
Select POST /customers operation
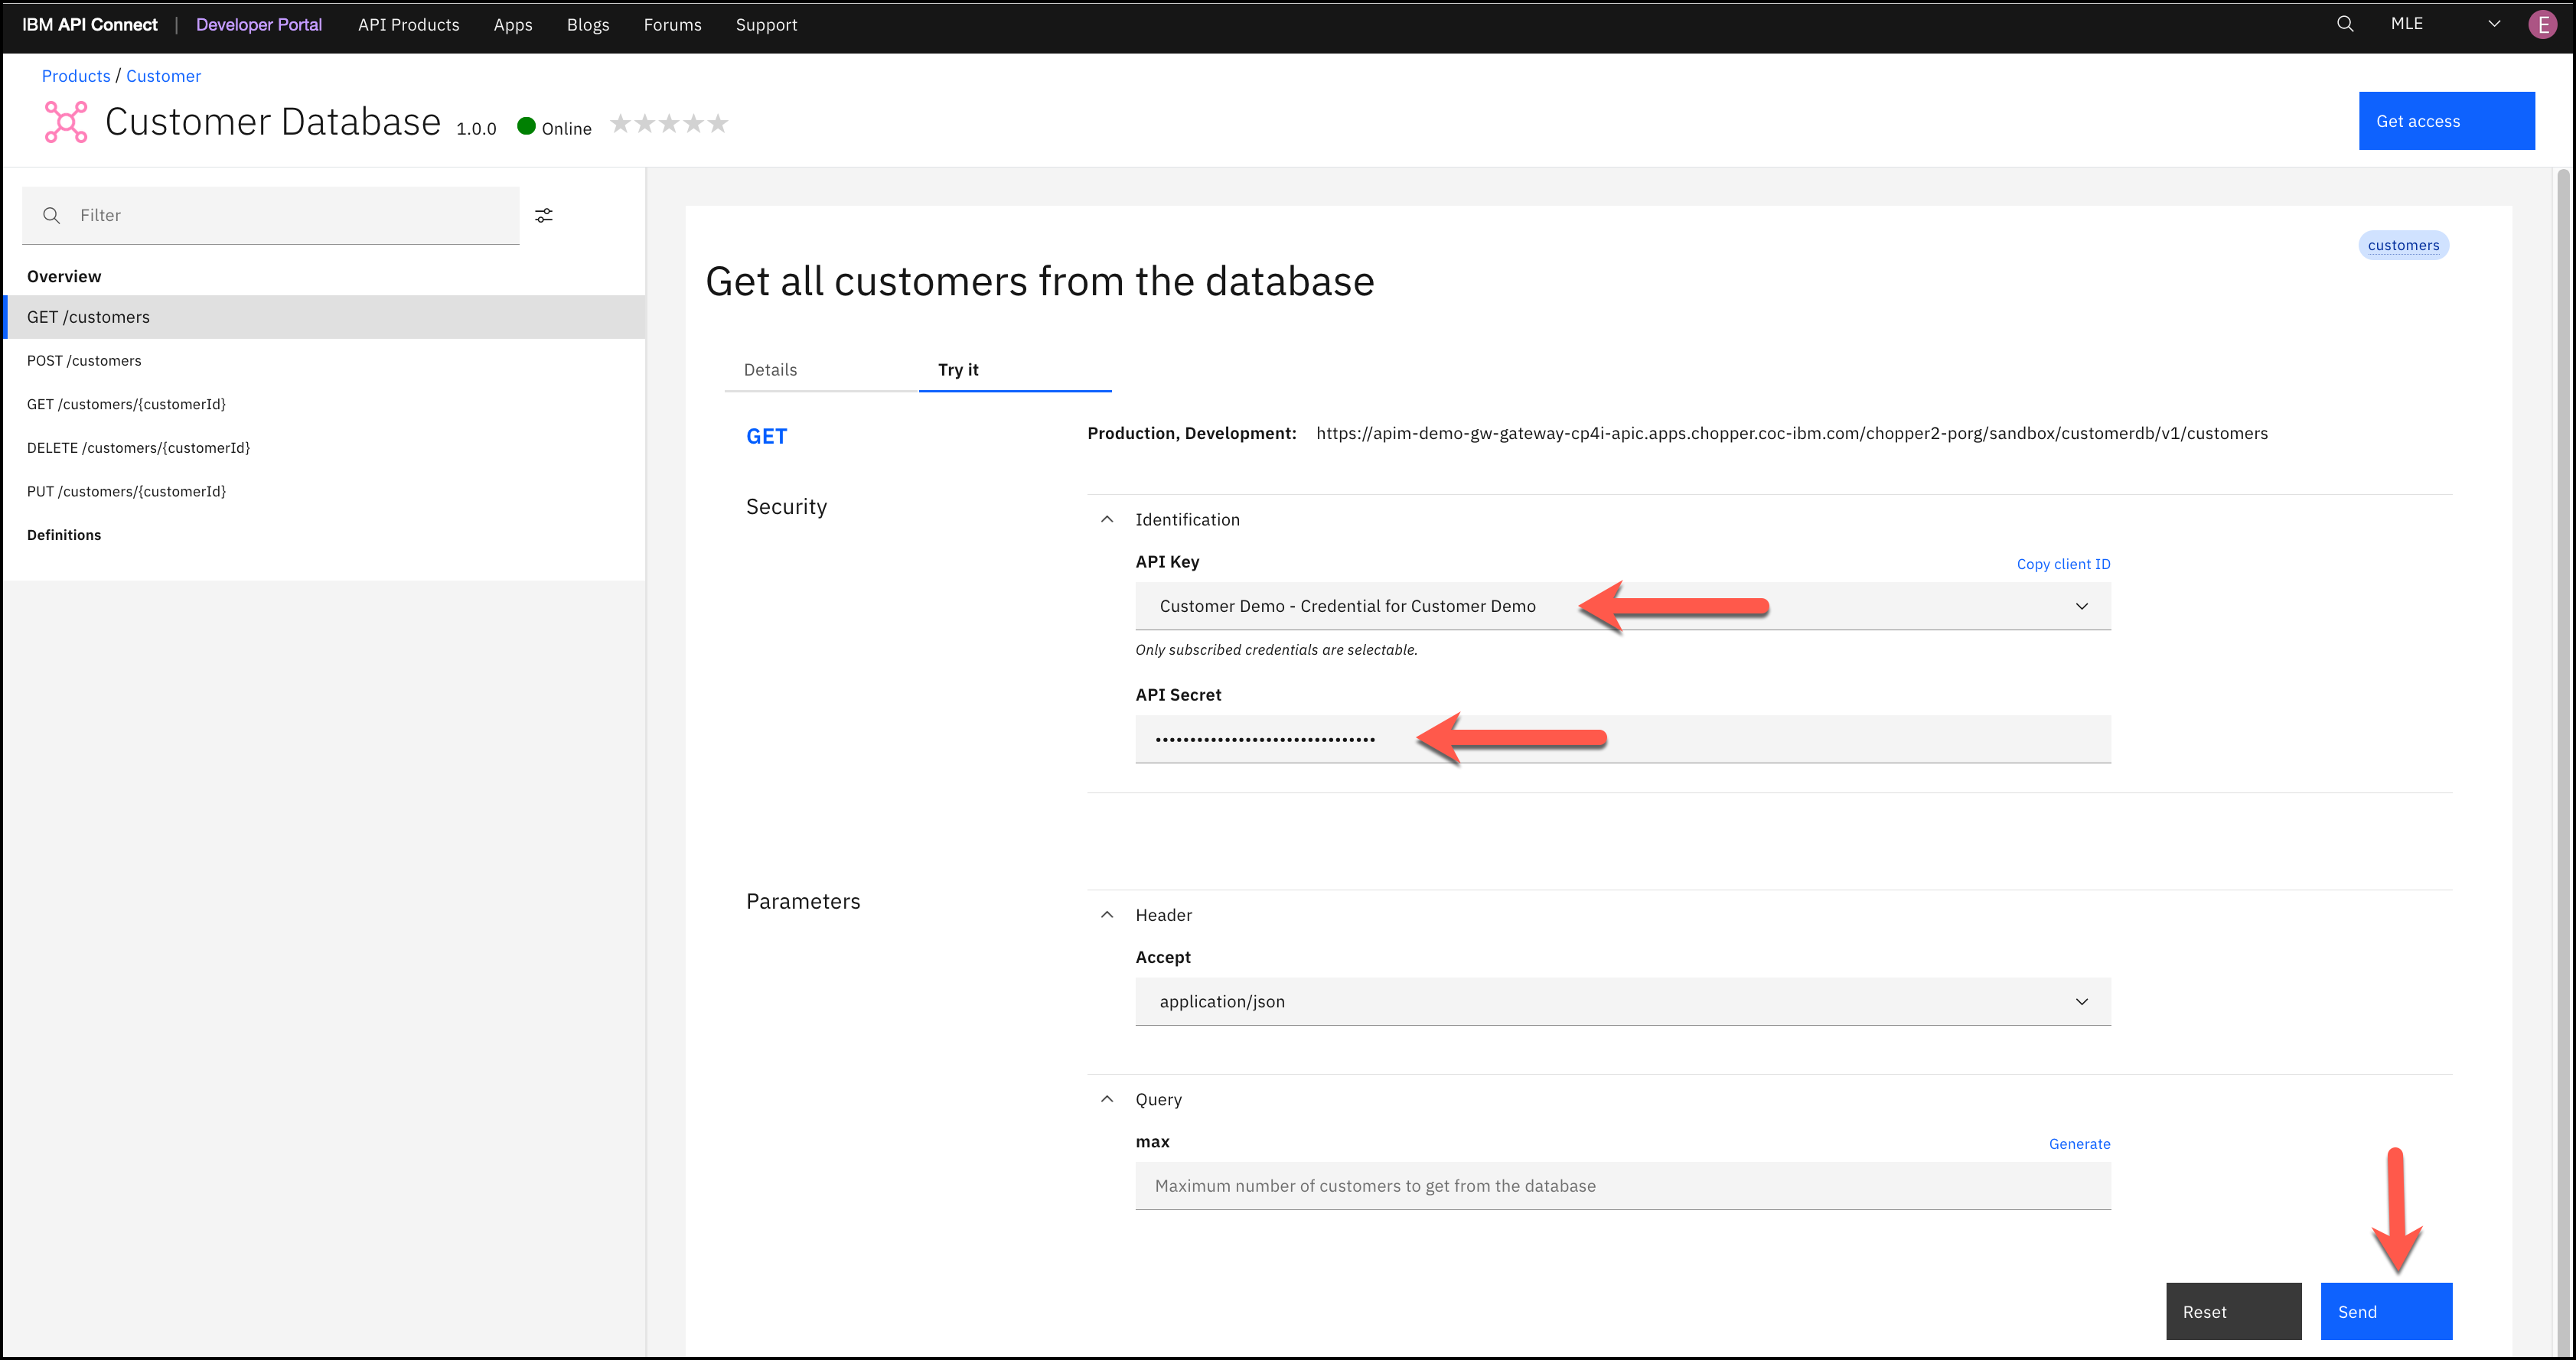point(325,361)
